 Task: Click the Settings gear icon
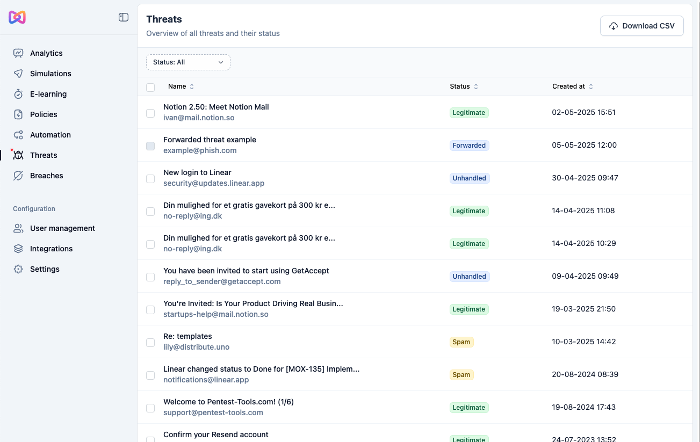click(x=18, y=269)
